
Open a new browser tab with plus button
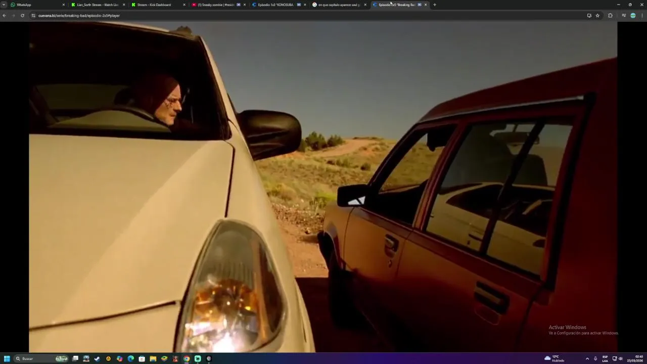[x=435, y=5]
